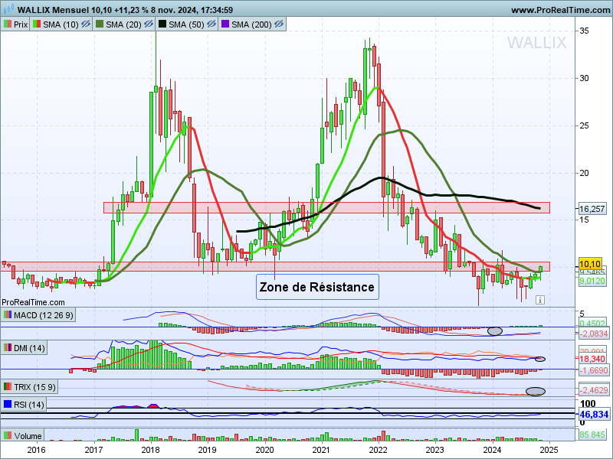
Task: Select the SMA (50) legend label
Action: tap(186, 24)
